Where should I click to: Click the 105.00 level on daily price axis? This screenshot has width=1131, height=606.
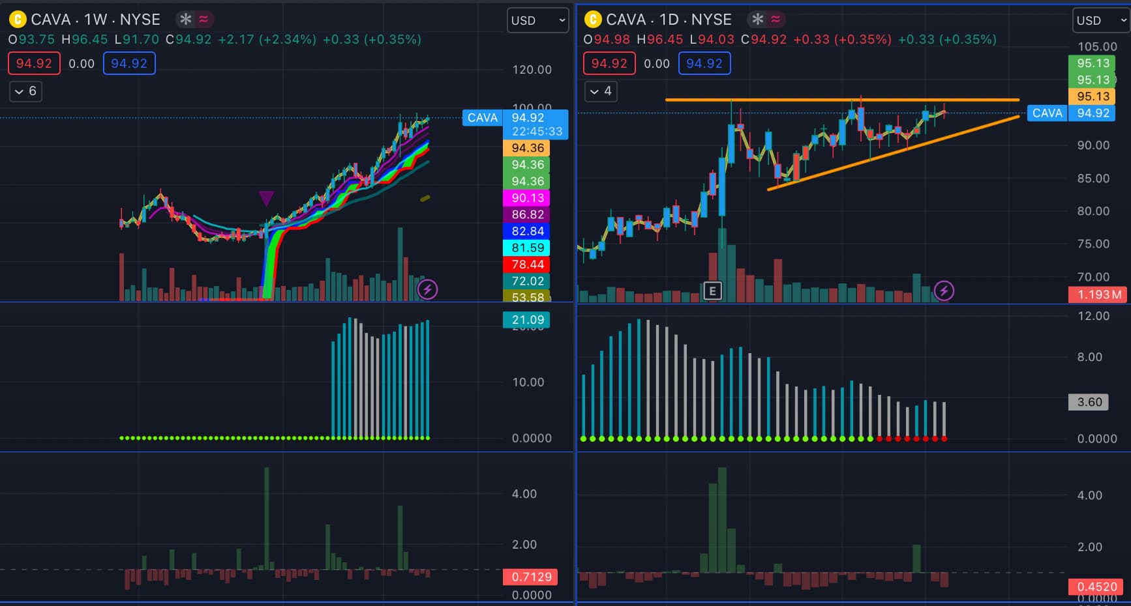click(1097, 47)
